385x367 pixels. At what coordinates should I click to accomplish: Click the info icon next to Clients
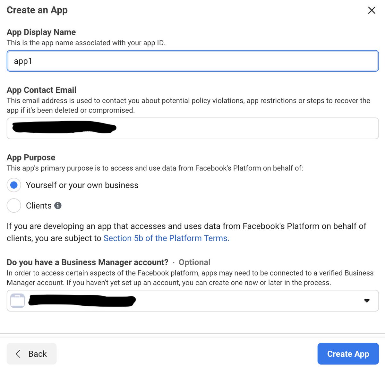coord(58,206)
